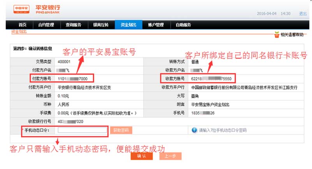This screenshot has width=312, height=169.
Task: Open the 合约管理 menu tab
Action: point(46,25)
